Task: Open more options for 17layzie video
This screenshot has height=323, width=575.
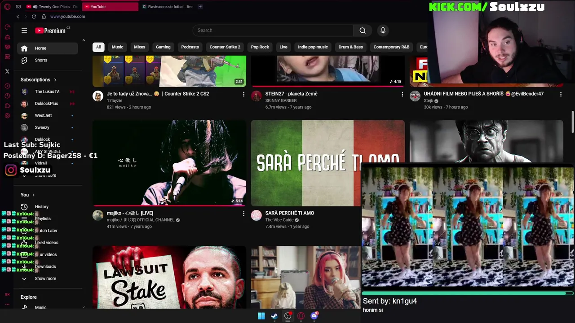Action: [243, 94]
